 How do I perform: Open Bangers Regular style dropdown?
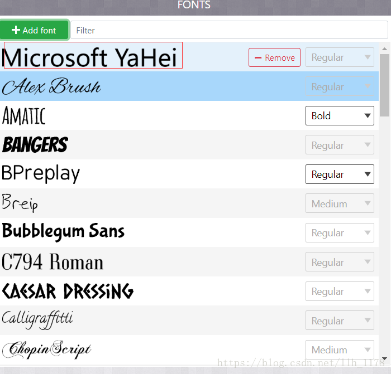[340, 145]
